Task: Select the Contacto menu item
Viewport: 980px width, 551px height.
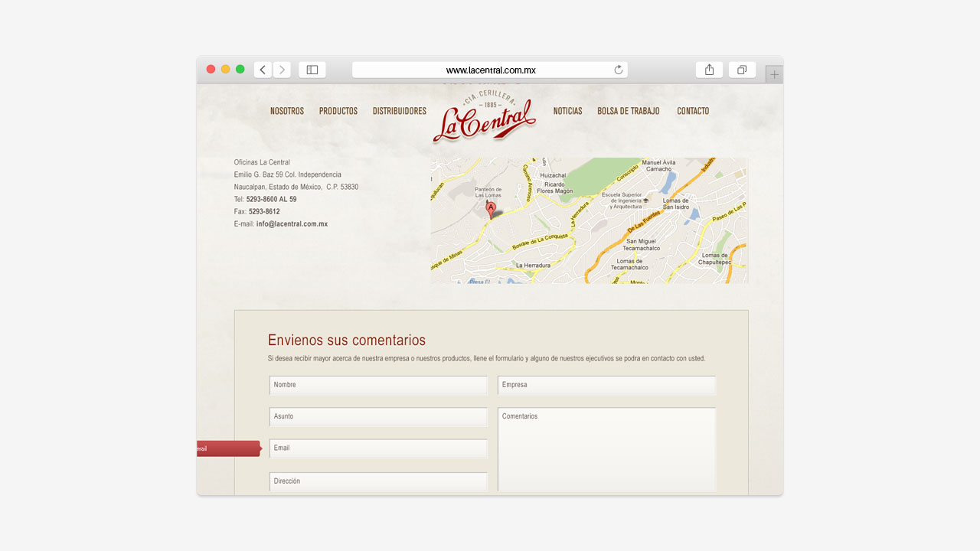Action: click(693, 111)
